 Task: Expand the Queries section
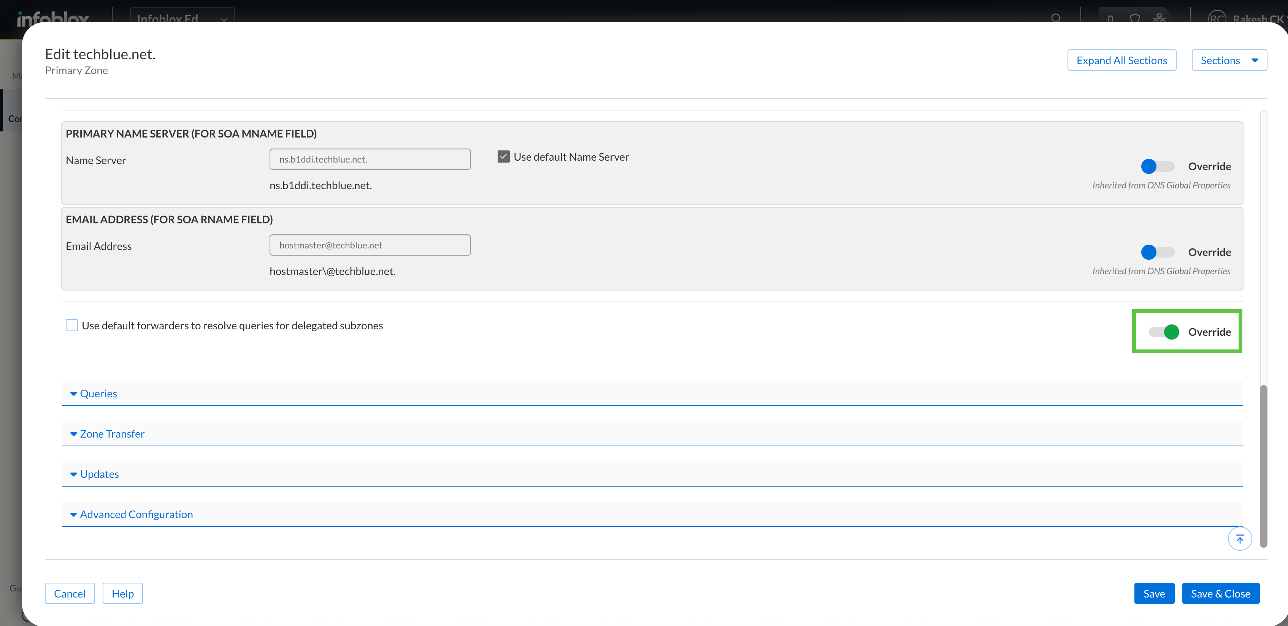pos(98,394)
